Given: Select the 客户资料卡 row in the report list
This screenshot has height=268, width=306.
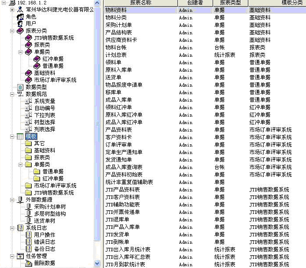Looking at the screenshot, I should 119,137.
